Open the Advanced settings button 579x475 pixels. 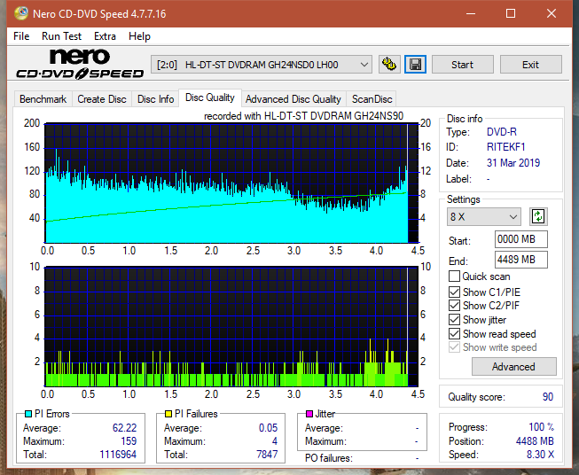click(x=513, y=367)
